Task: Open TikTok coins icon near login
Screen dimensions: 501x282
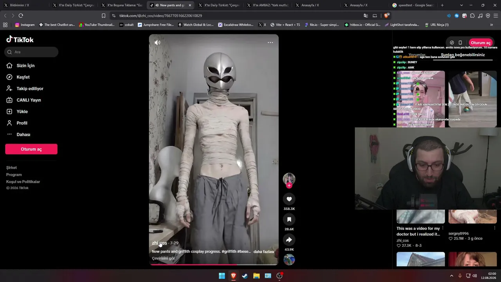Action: (452, 43)
